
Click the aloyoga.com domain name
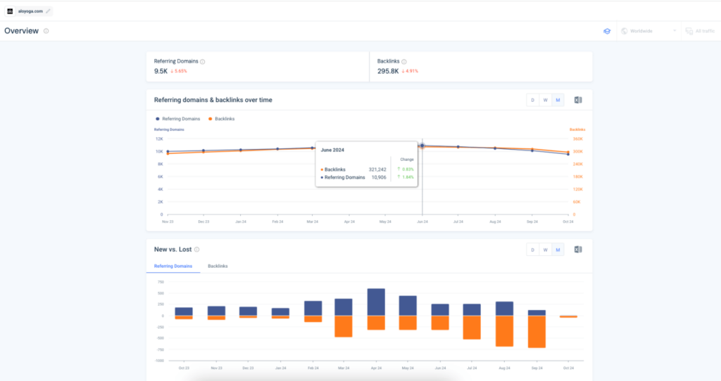30,11
